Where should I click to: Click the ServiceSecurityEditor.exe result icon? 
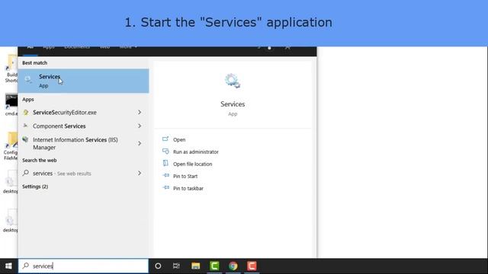click(x=26, y=113)
